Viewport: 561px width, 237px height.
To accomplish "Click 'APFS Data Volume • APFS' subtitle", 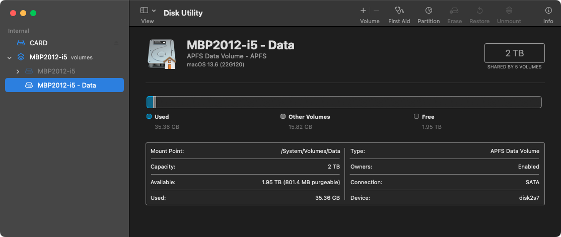I will [x=227, y=56].
